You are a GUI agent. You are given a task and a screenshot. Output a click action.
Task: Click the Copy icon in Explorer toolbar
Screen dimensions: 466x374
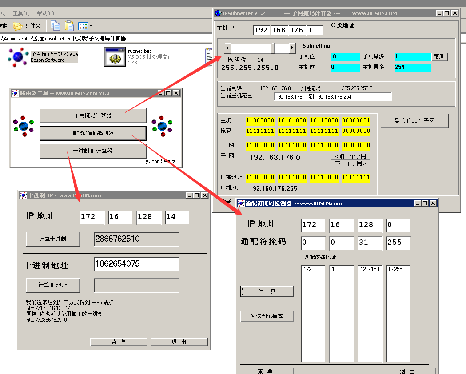pos(55,26)
